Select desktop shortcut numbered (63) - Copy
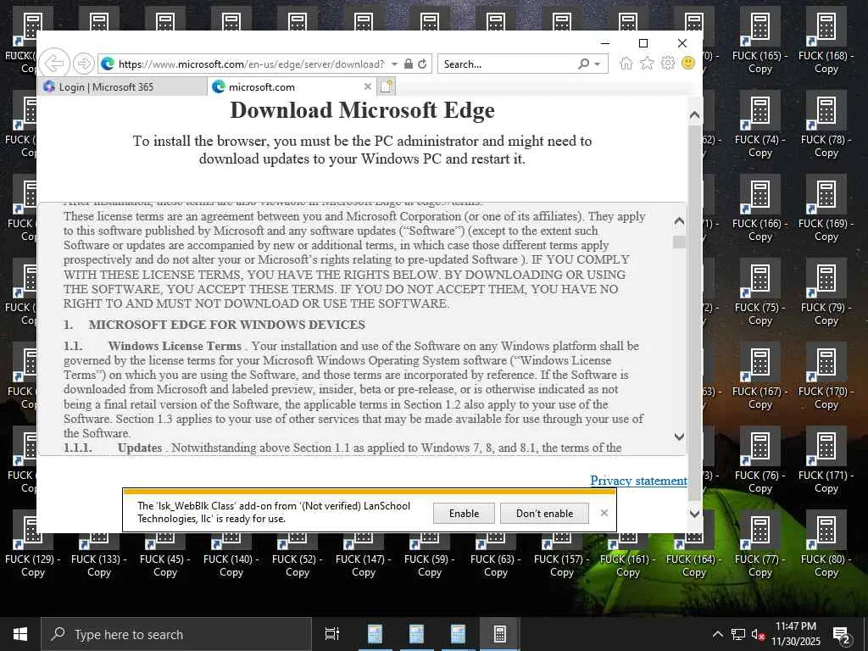 coord(495,556)
